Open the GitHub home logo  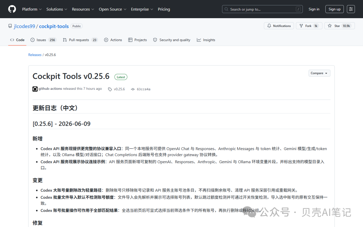click(x=12, y=9)
